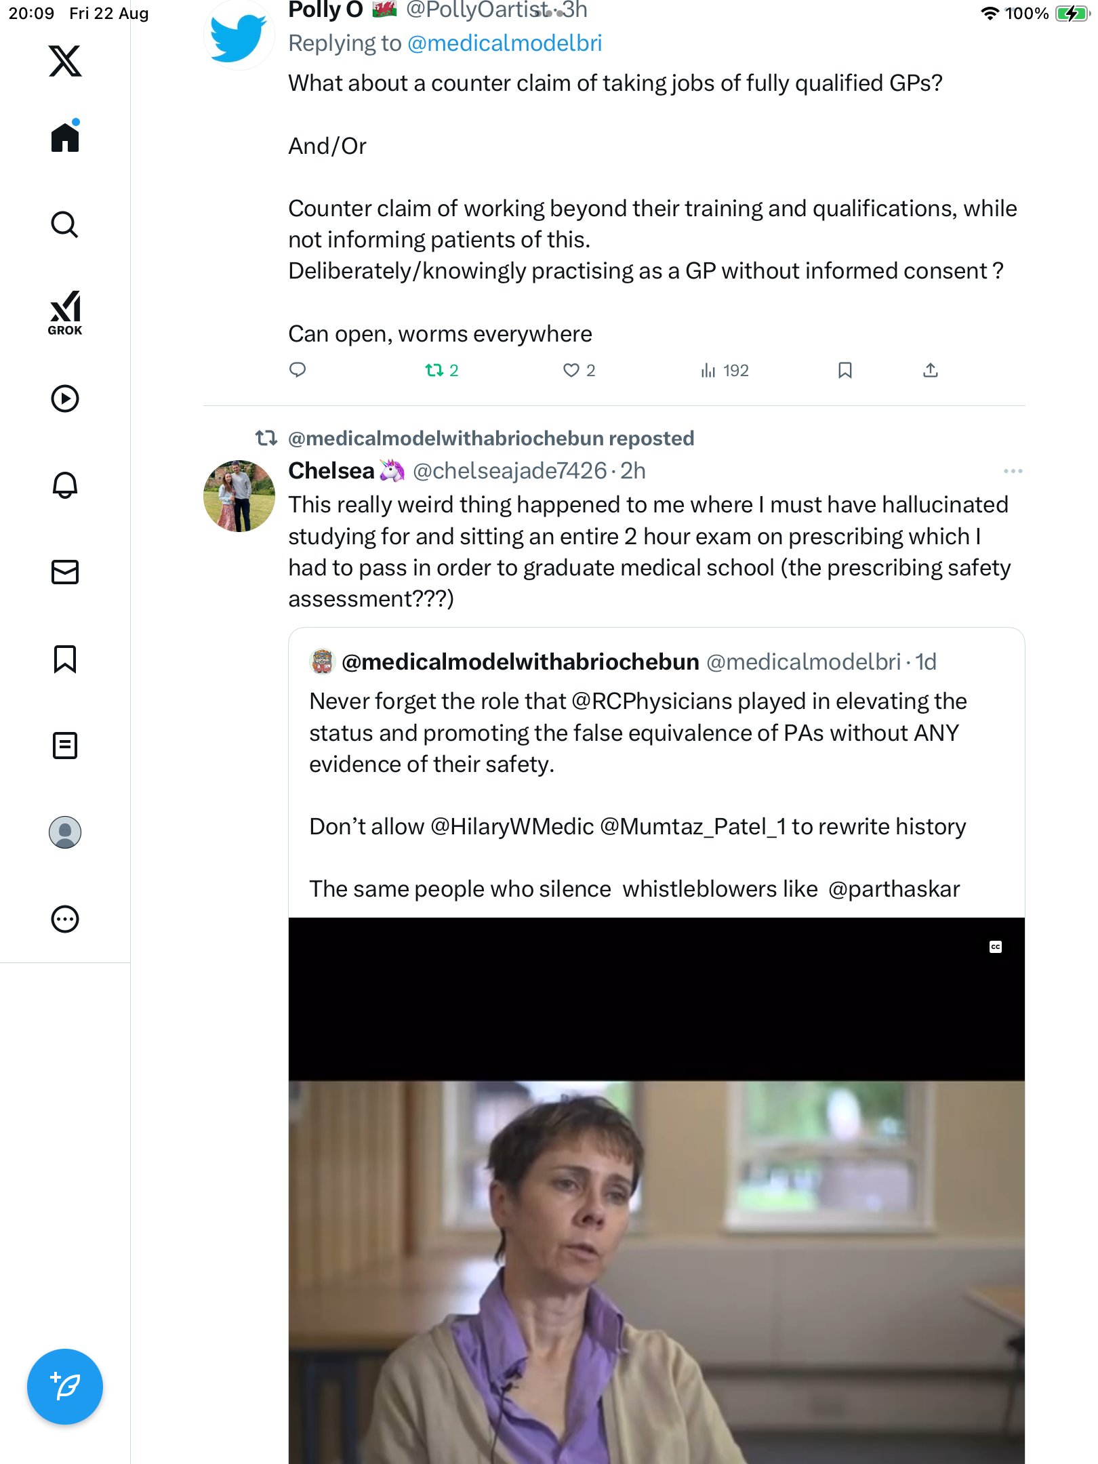Open the Lists icon in sidebar
Image resolution: width=1098 pixels, height=1464 pixels.
tap(65, 746)
